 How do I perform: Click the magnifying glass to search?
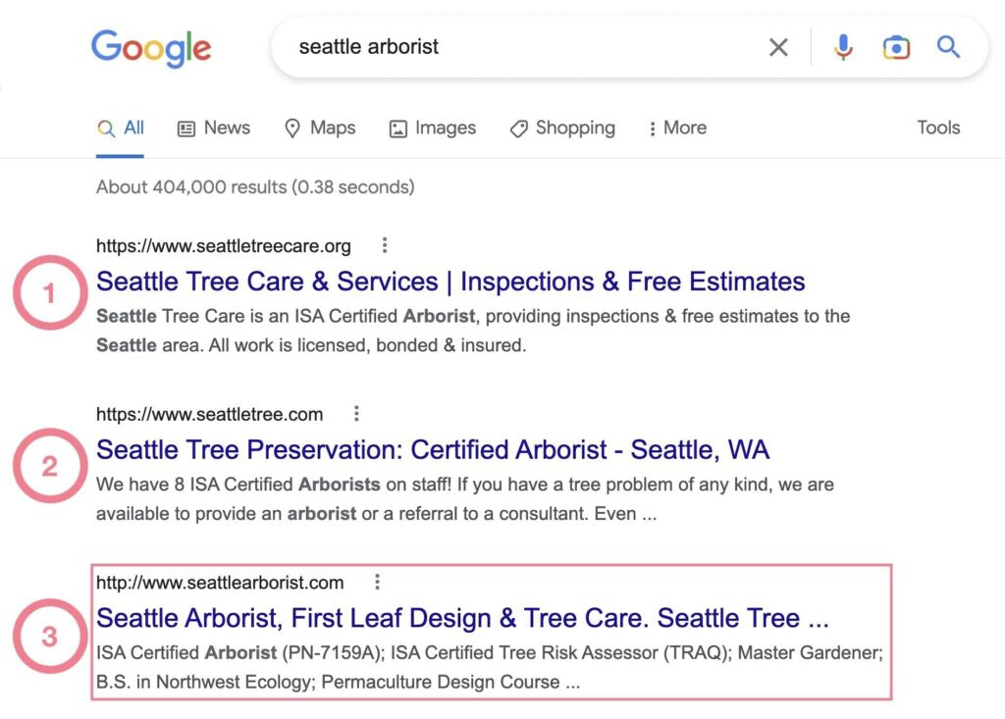(948, 46)
